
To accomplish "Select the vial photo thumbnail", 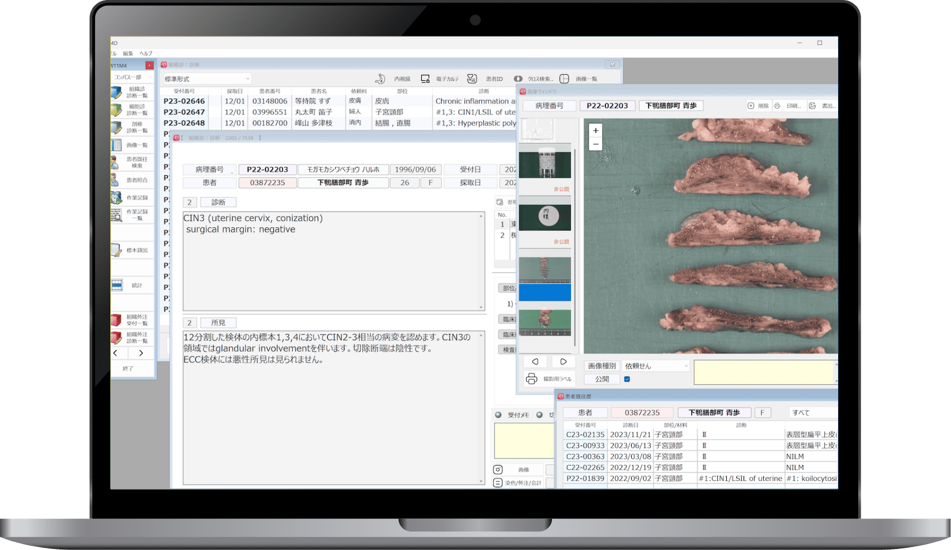I will click(545, 165).
